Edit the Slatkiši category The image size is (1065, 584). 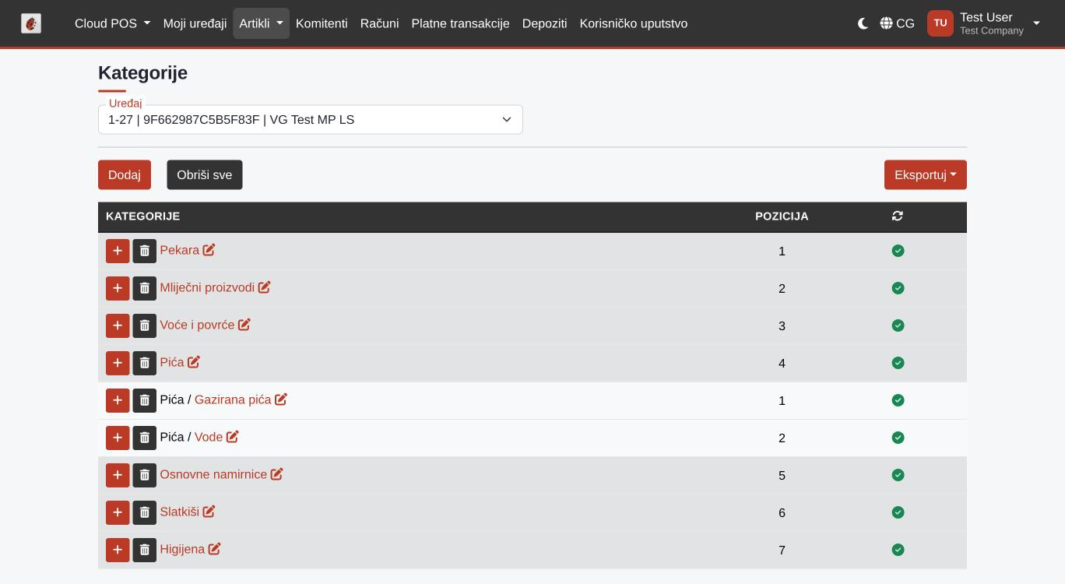(209, 512)
